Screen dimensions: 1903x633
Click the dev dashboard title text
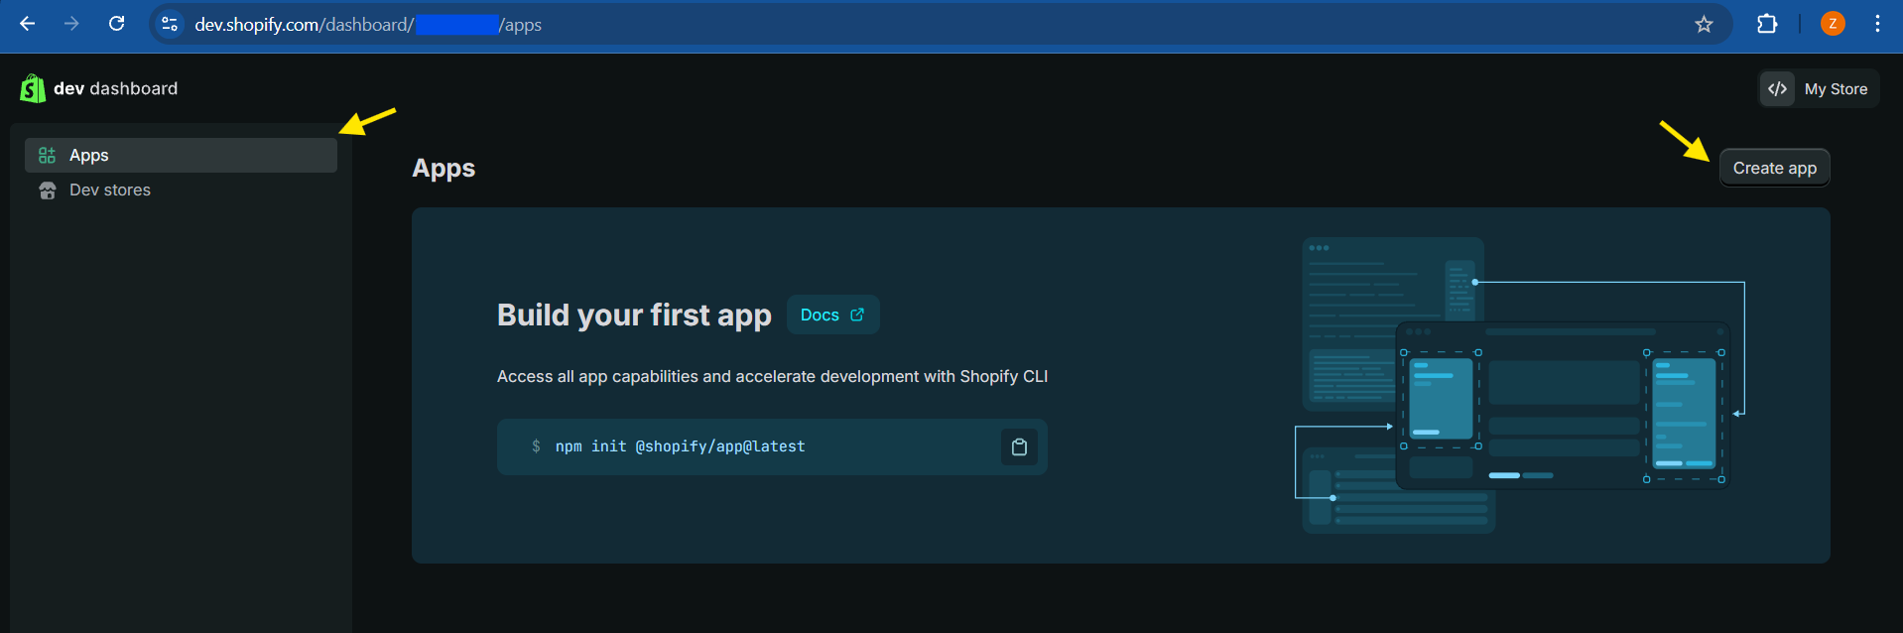click(115, 88)
